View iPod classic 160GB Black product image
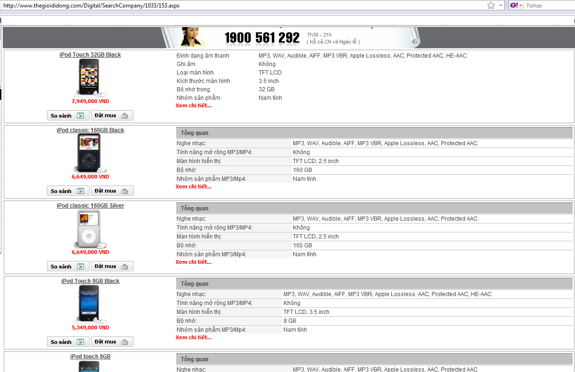The width and height of the screenshot is (575, 372). (x=90, y=153)
